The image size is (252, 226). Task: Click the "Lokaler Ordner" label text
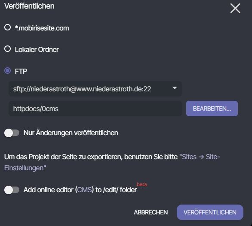(37, 49)
